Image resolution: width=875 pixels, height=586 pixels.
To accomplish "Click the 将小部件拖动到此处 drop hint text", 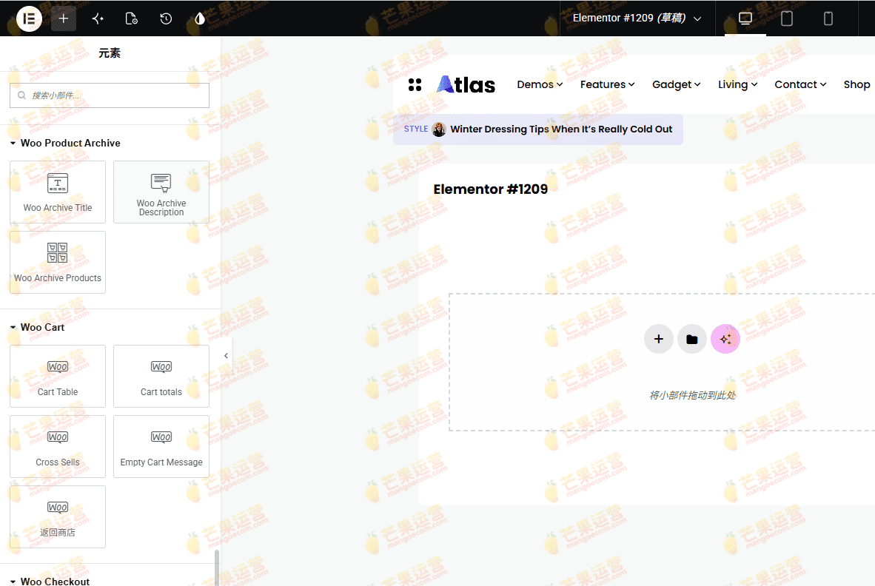I will (692, 395).
